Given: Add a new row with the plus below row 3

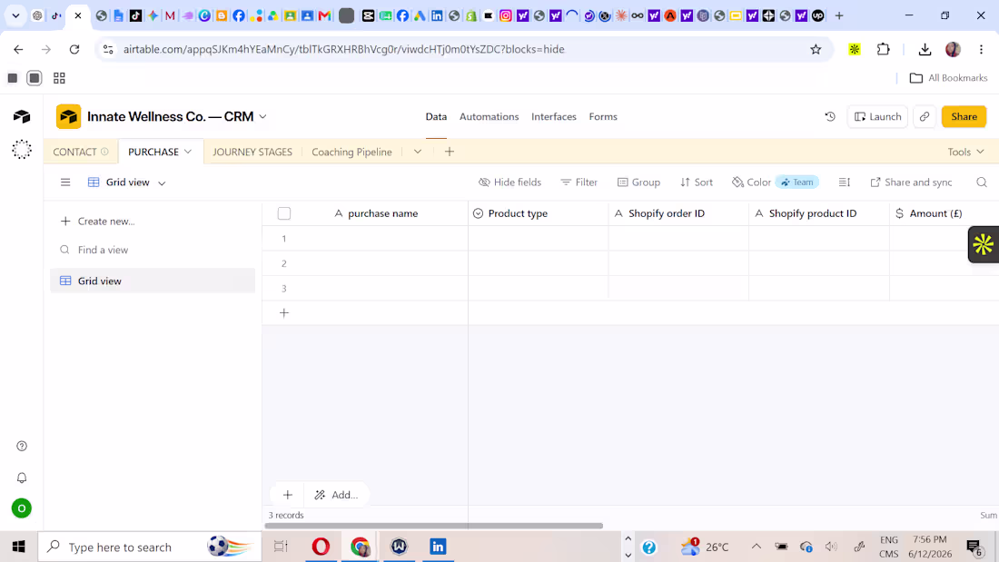Looking at the screenshot, I should (x=284, y=313).
